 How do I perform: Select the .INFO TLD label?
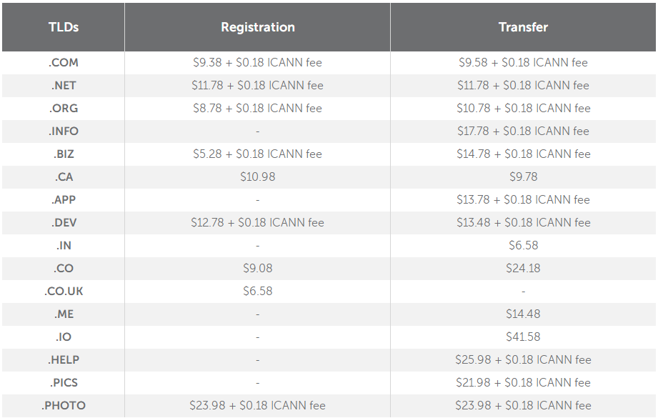(64, 131)
